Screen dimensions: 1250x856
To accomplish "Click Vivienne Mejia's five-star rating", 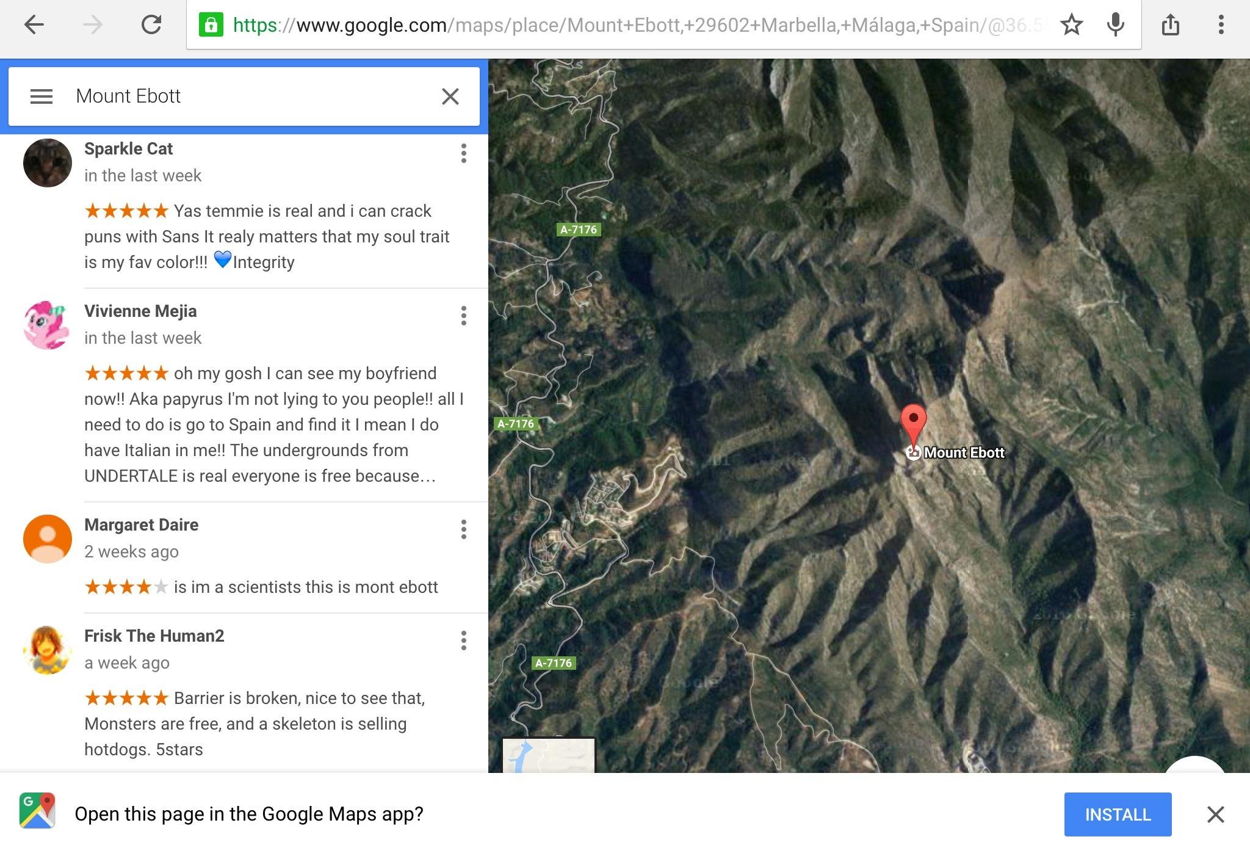I will tap(126, 374).
